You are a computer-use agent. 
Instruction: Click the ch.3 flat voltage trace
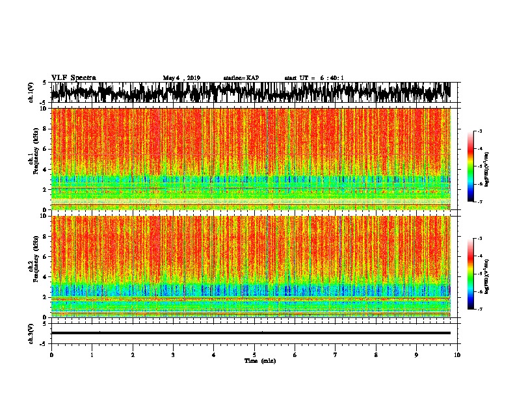250,333
